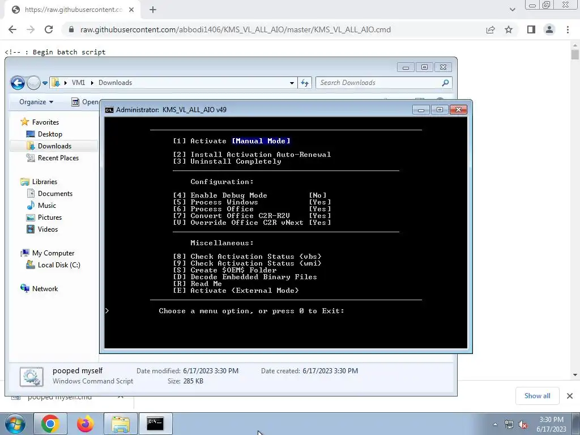This screenshot has width=580, height=435.
Task: Close the raw.githubusercontent tab
Action: [x=131, y=10]
